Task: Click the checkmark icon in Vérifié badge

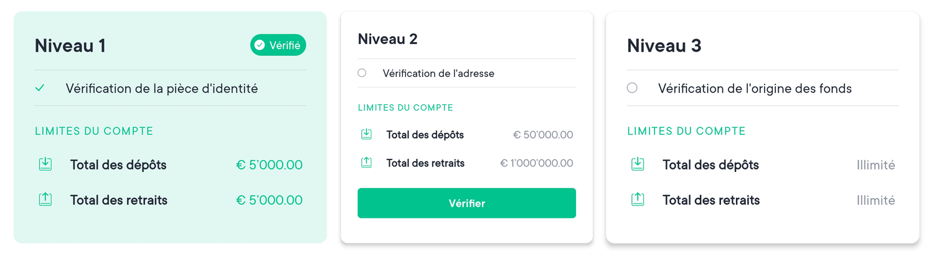Action: (x=259, y=45)
